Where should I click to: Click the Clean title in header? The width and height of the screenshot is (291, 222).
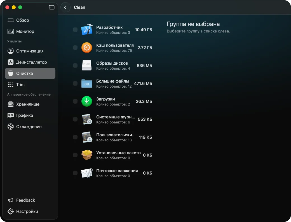tap(79, 7)
